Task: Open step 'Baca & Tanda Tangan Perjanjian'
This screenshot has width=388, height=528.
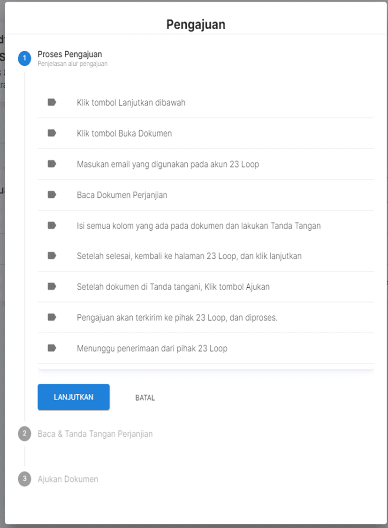Action: coord(95,434)
